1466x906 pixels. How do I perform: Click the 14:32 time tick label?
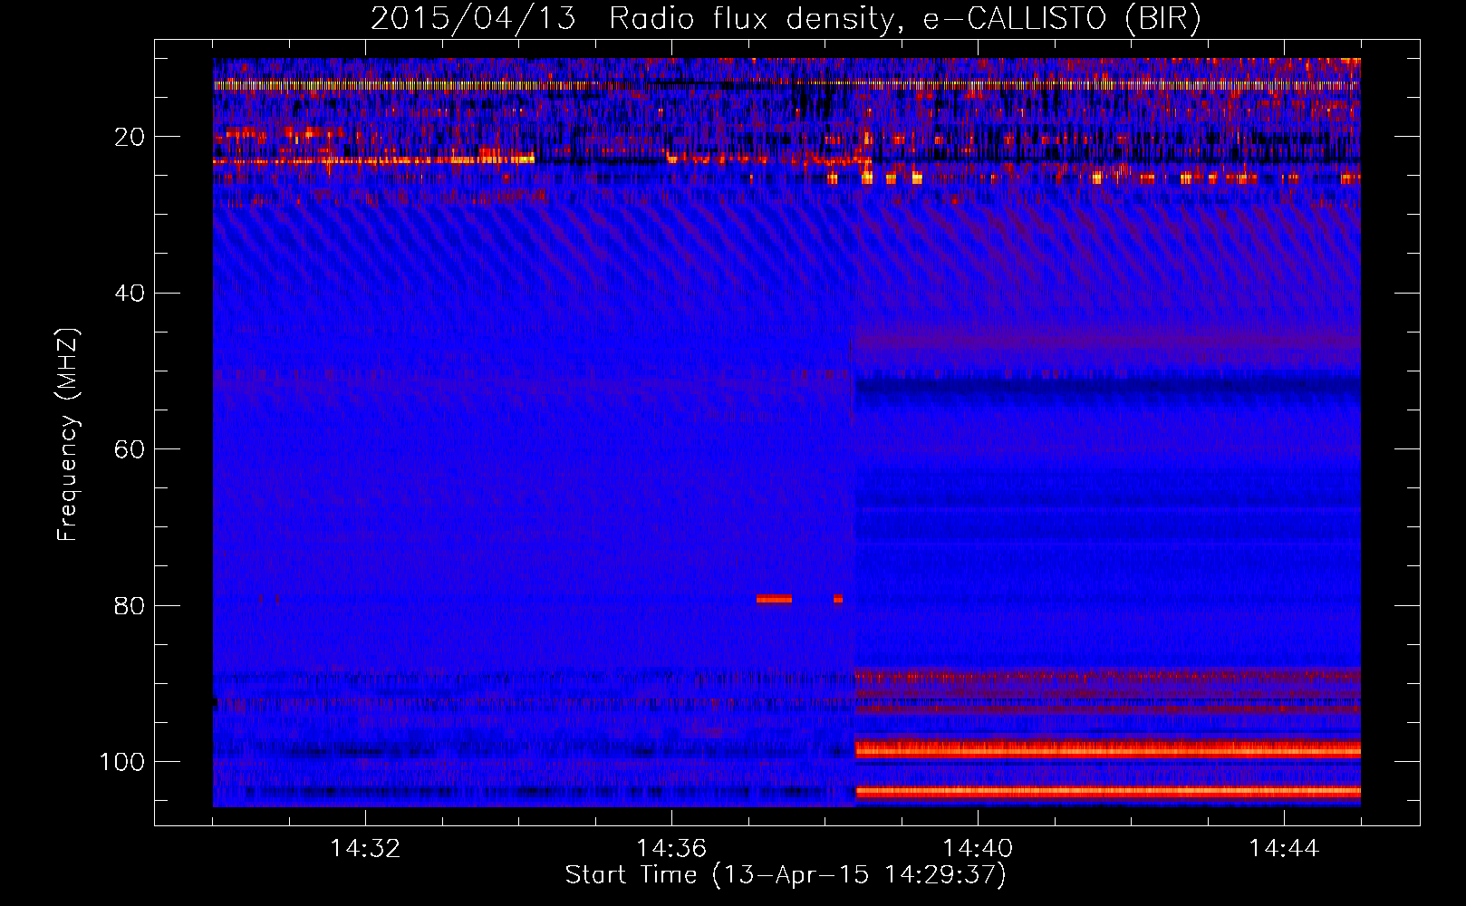coord(365,848)
